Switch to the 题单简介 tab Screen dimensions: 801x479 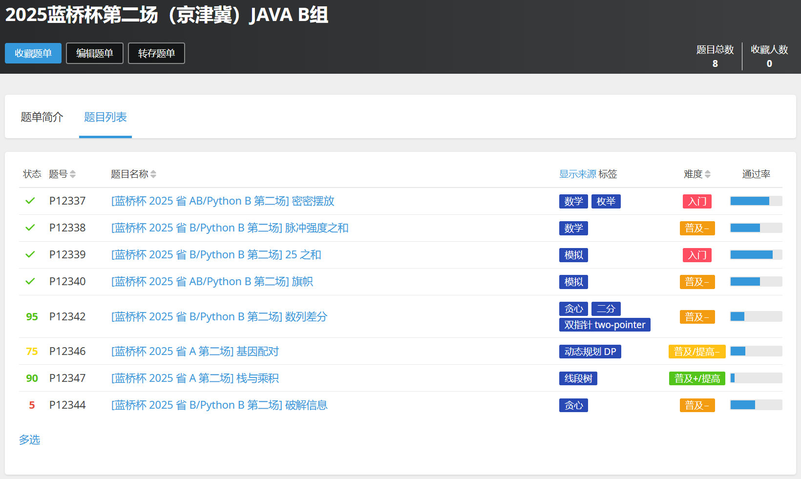pyautogui.click(x=42, y=117)
